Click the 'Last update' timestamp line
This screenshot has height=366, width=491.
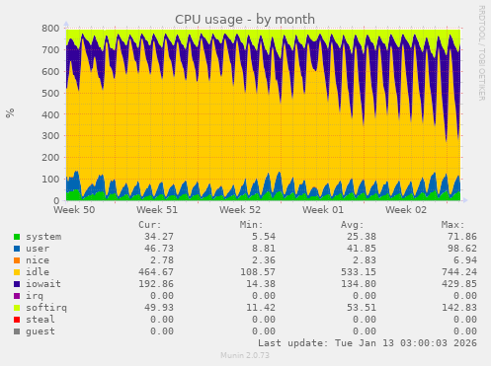coord(368,343)
